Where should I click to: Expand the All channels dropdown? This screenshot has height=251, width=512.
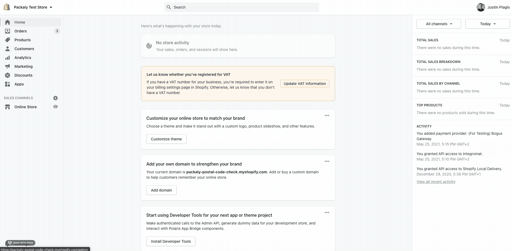click(x=439, y=24)
